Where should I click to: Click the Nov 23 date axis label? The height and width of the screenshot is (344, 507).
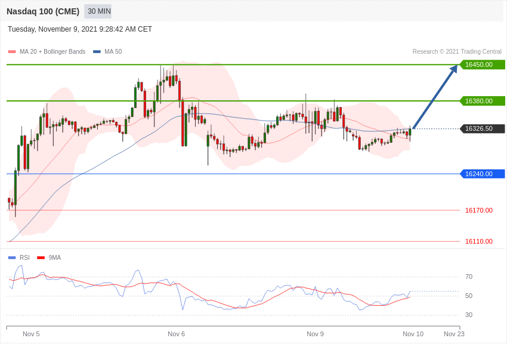(454, 334)
